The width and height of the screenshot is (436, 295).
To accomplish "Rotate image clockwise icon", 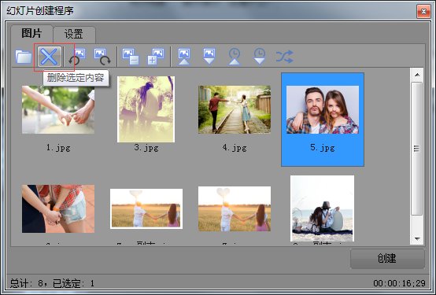I will pyautogui.click(x=102, y=57).
